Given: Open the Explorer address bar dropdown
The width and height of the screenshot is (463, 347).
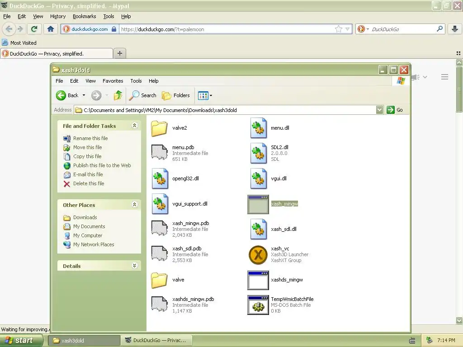Looking at the screenshot, I should (379, 110).
